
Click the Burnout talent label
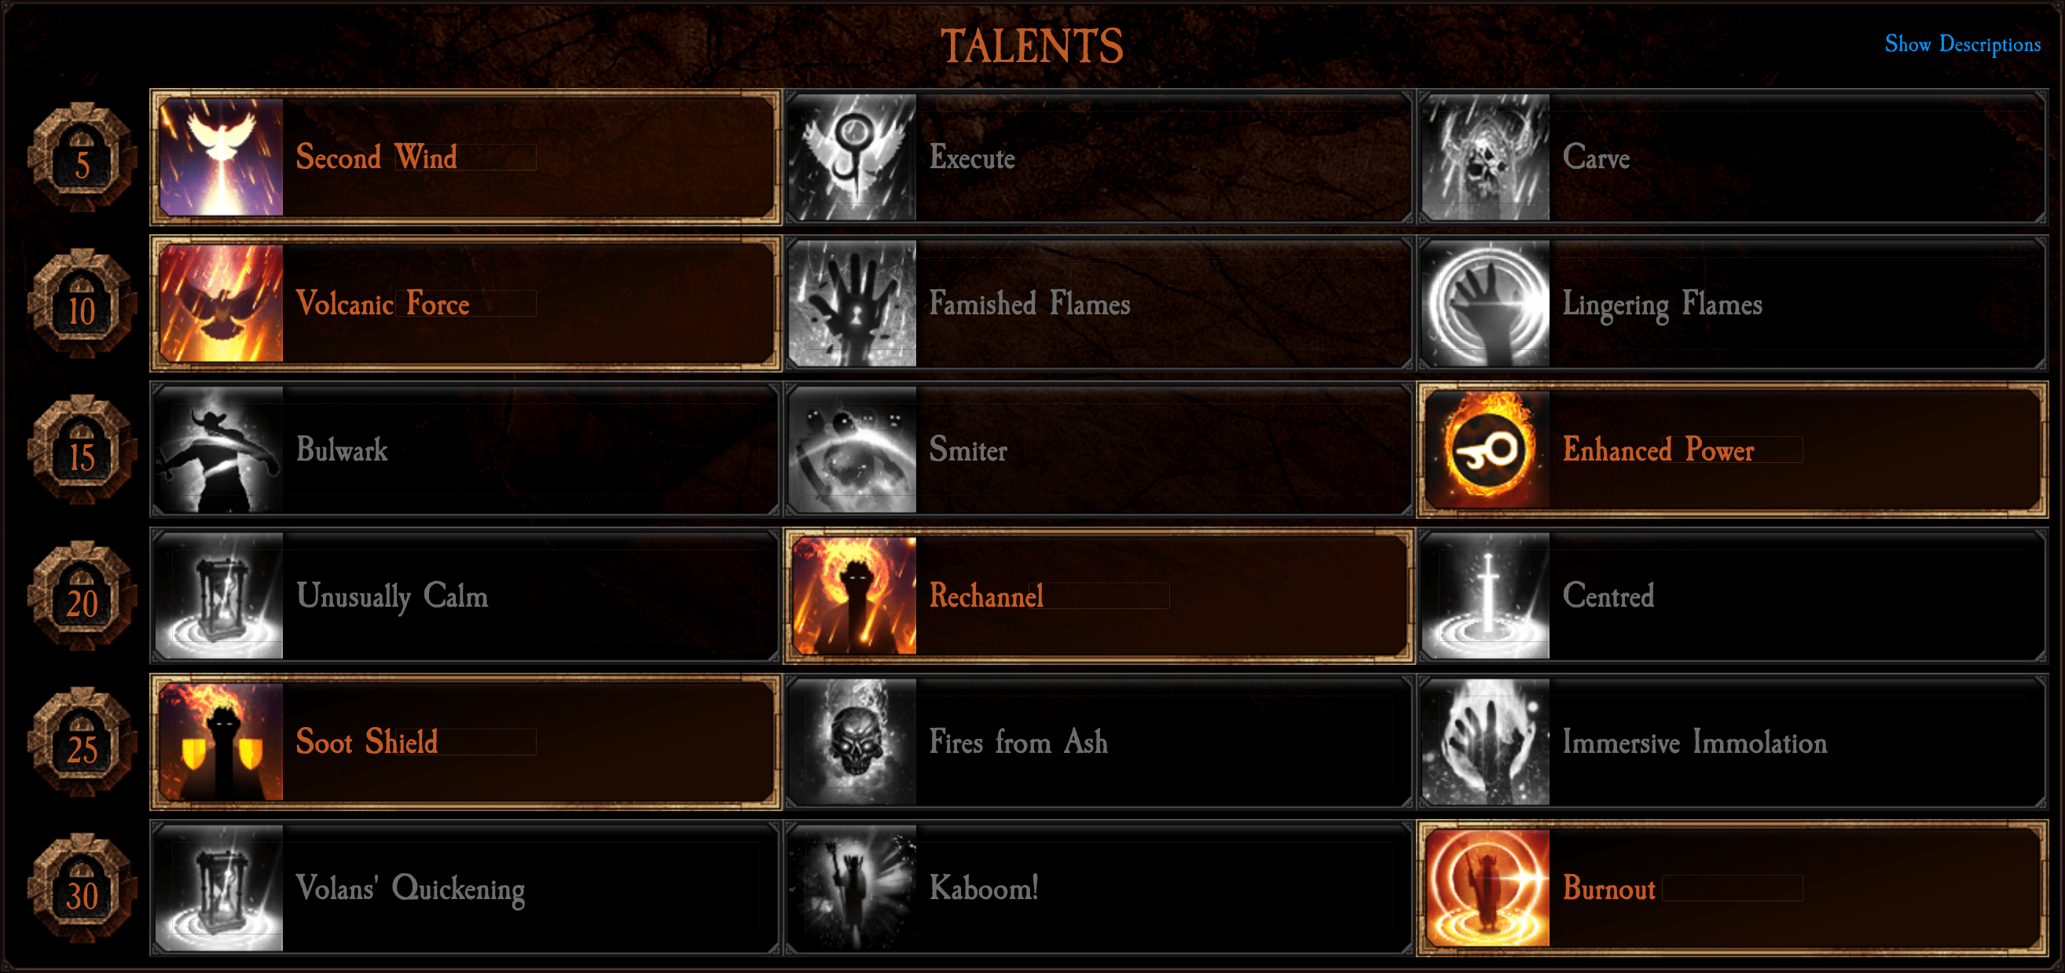point(1609,888)
